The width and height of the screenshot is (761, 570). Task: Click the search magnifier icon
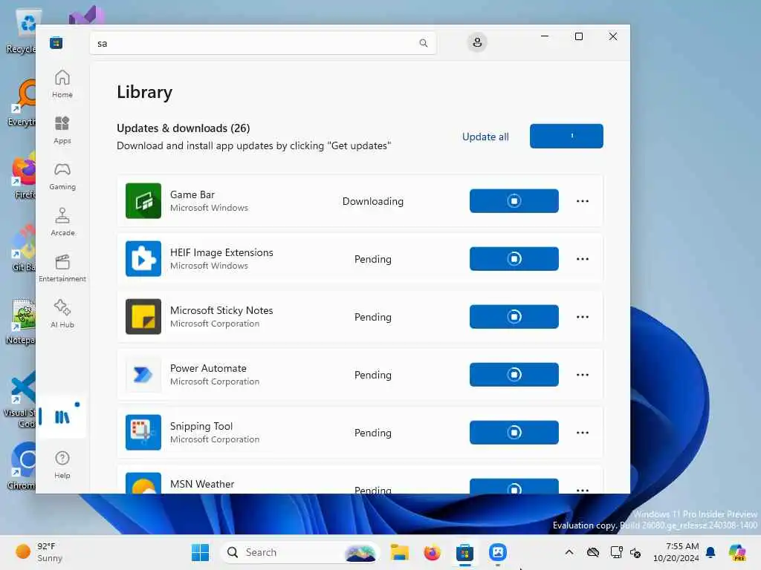[x=423, y=43]
